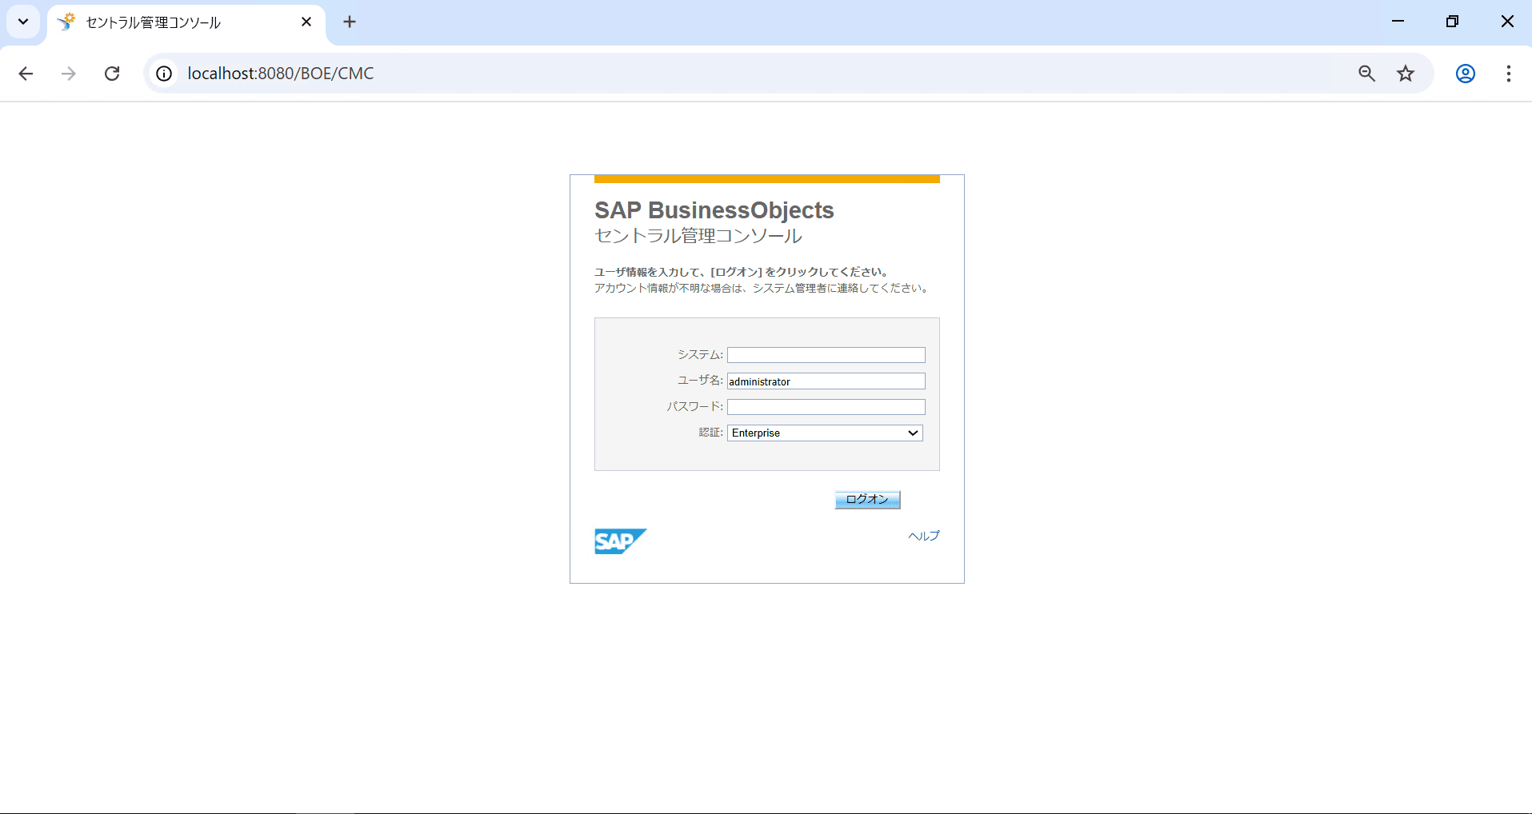Focus the システム input field

click(x=826, y=355)
